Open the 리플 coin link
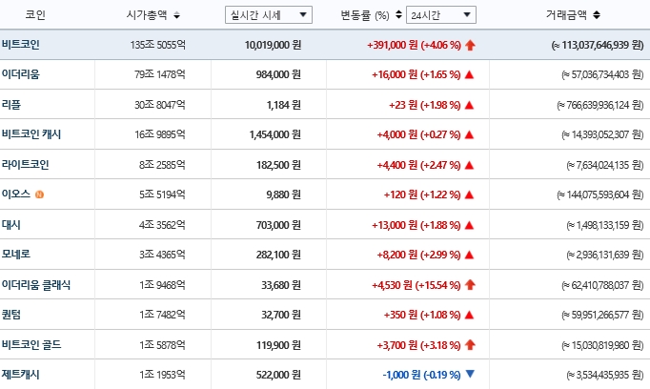This screenshot has width=650, height=389. tap(11, 105)
